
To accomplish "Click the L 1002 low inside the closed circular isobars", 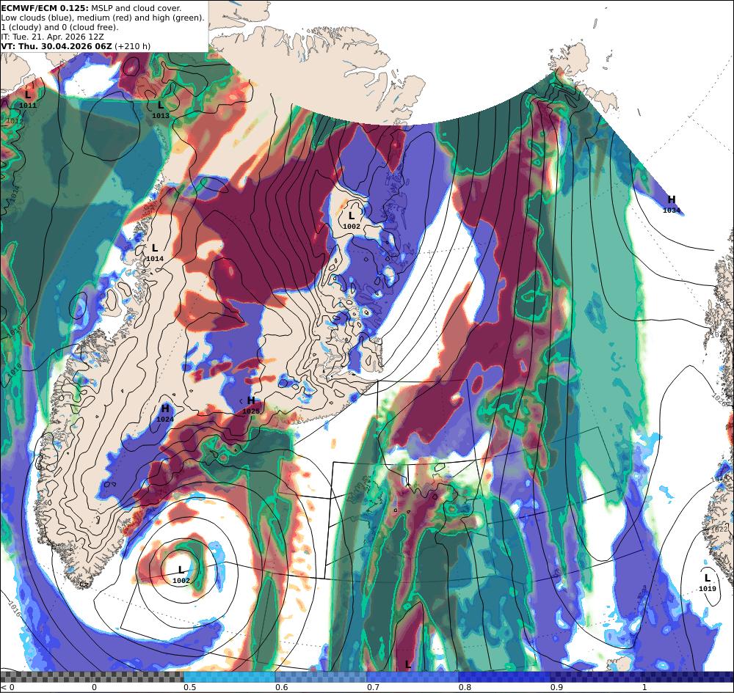I will [181, 575].
